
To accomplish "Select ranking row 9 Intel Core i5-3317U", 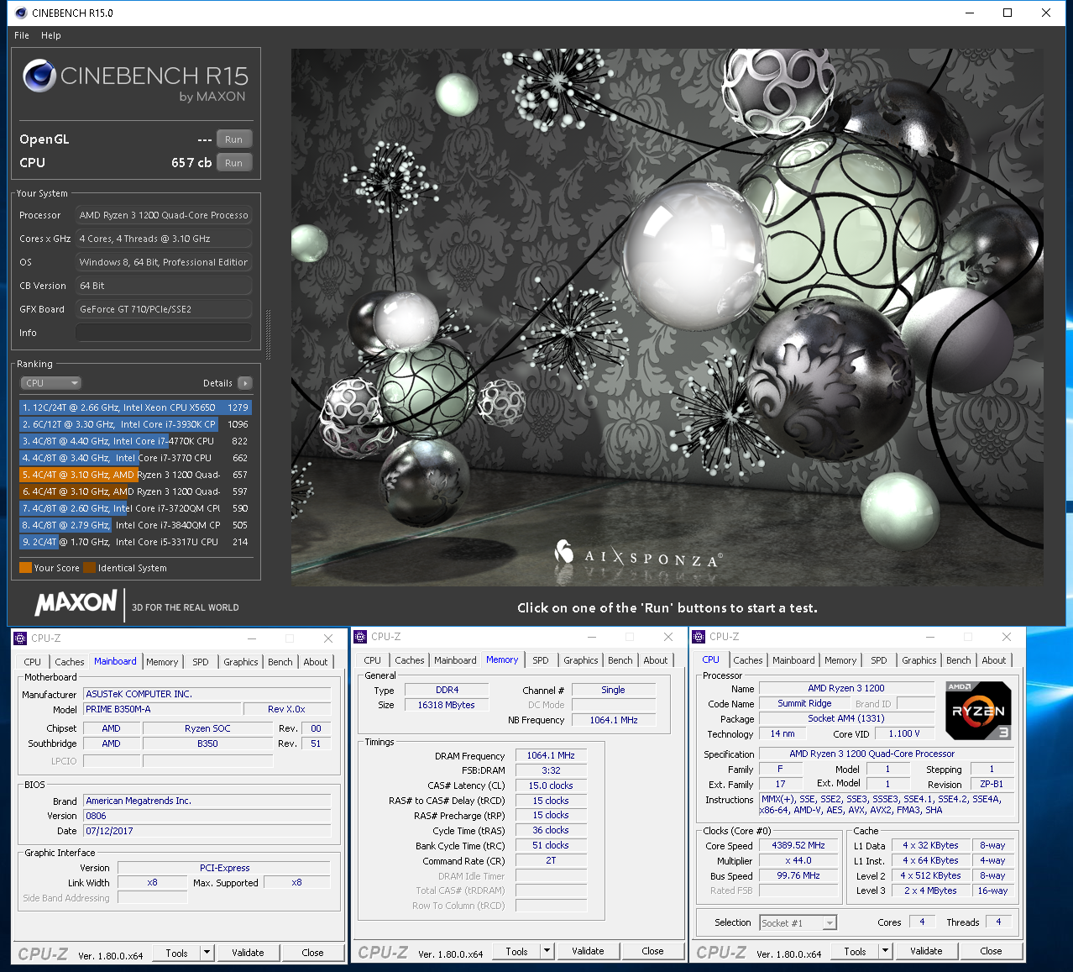I will coord(135,542).
